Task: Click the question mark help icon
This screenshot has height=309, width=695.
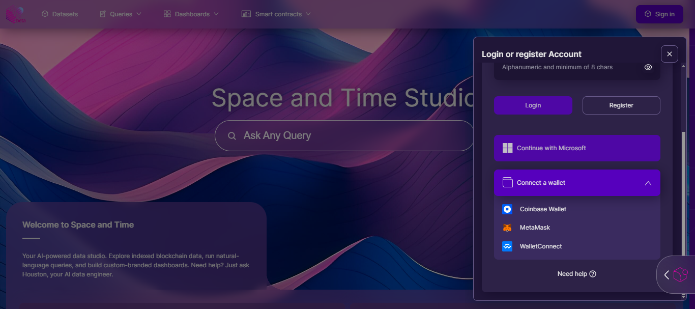Action: click(x=593, y=274)
